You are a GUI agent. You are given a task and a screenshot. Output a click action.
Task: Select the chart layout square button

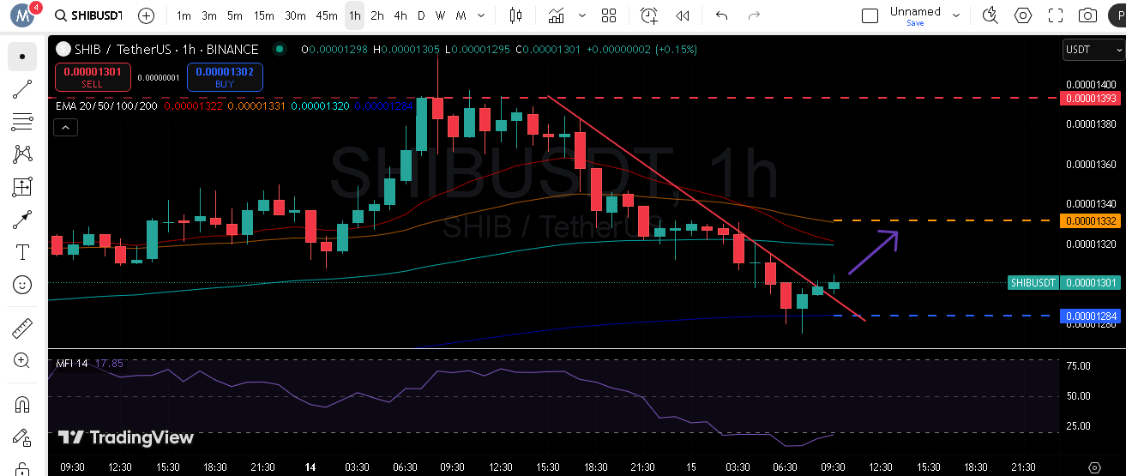pyautogui.click(x=870, y=15)
